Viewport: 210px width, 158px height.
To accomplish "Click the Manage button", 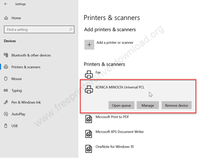I will (148, 105).
